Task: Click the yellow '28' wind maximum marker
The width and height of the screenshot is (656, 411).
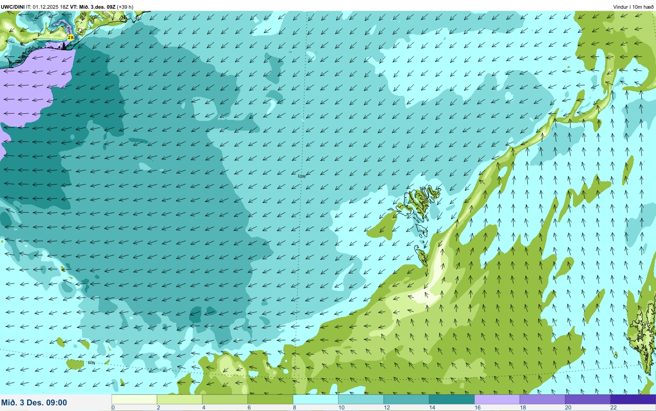Action: coord(71,37)
